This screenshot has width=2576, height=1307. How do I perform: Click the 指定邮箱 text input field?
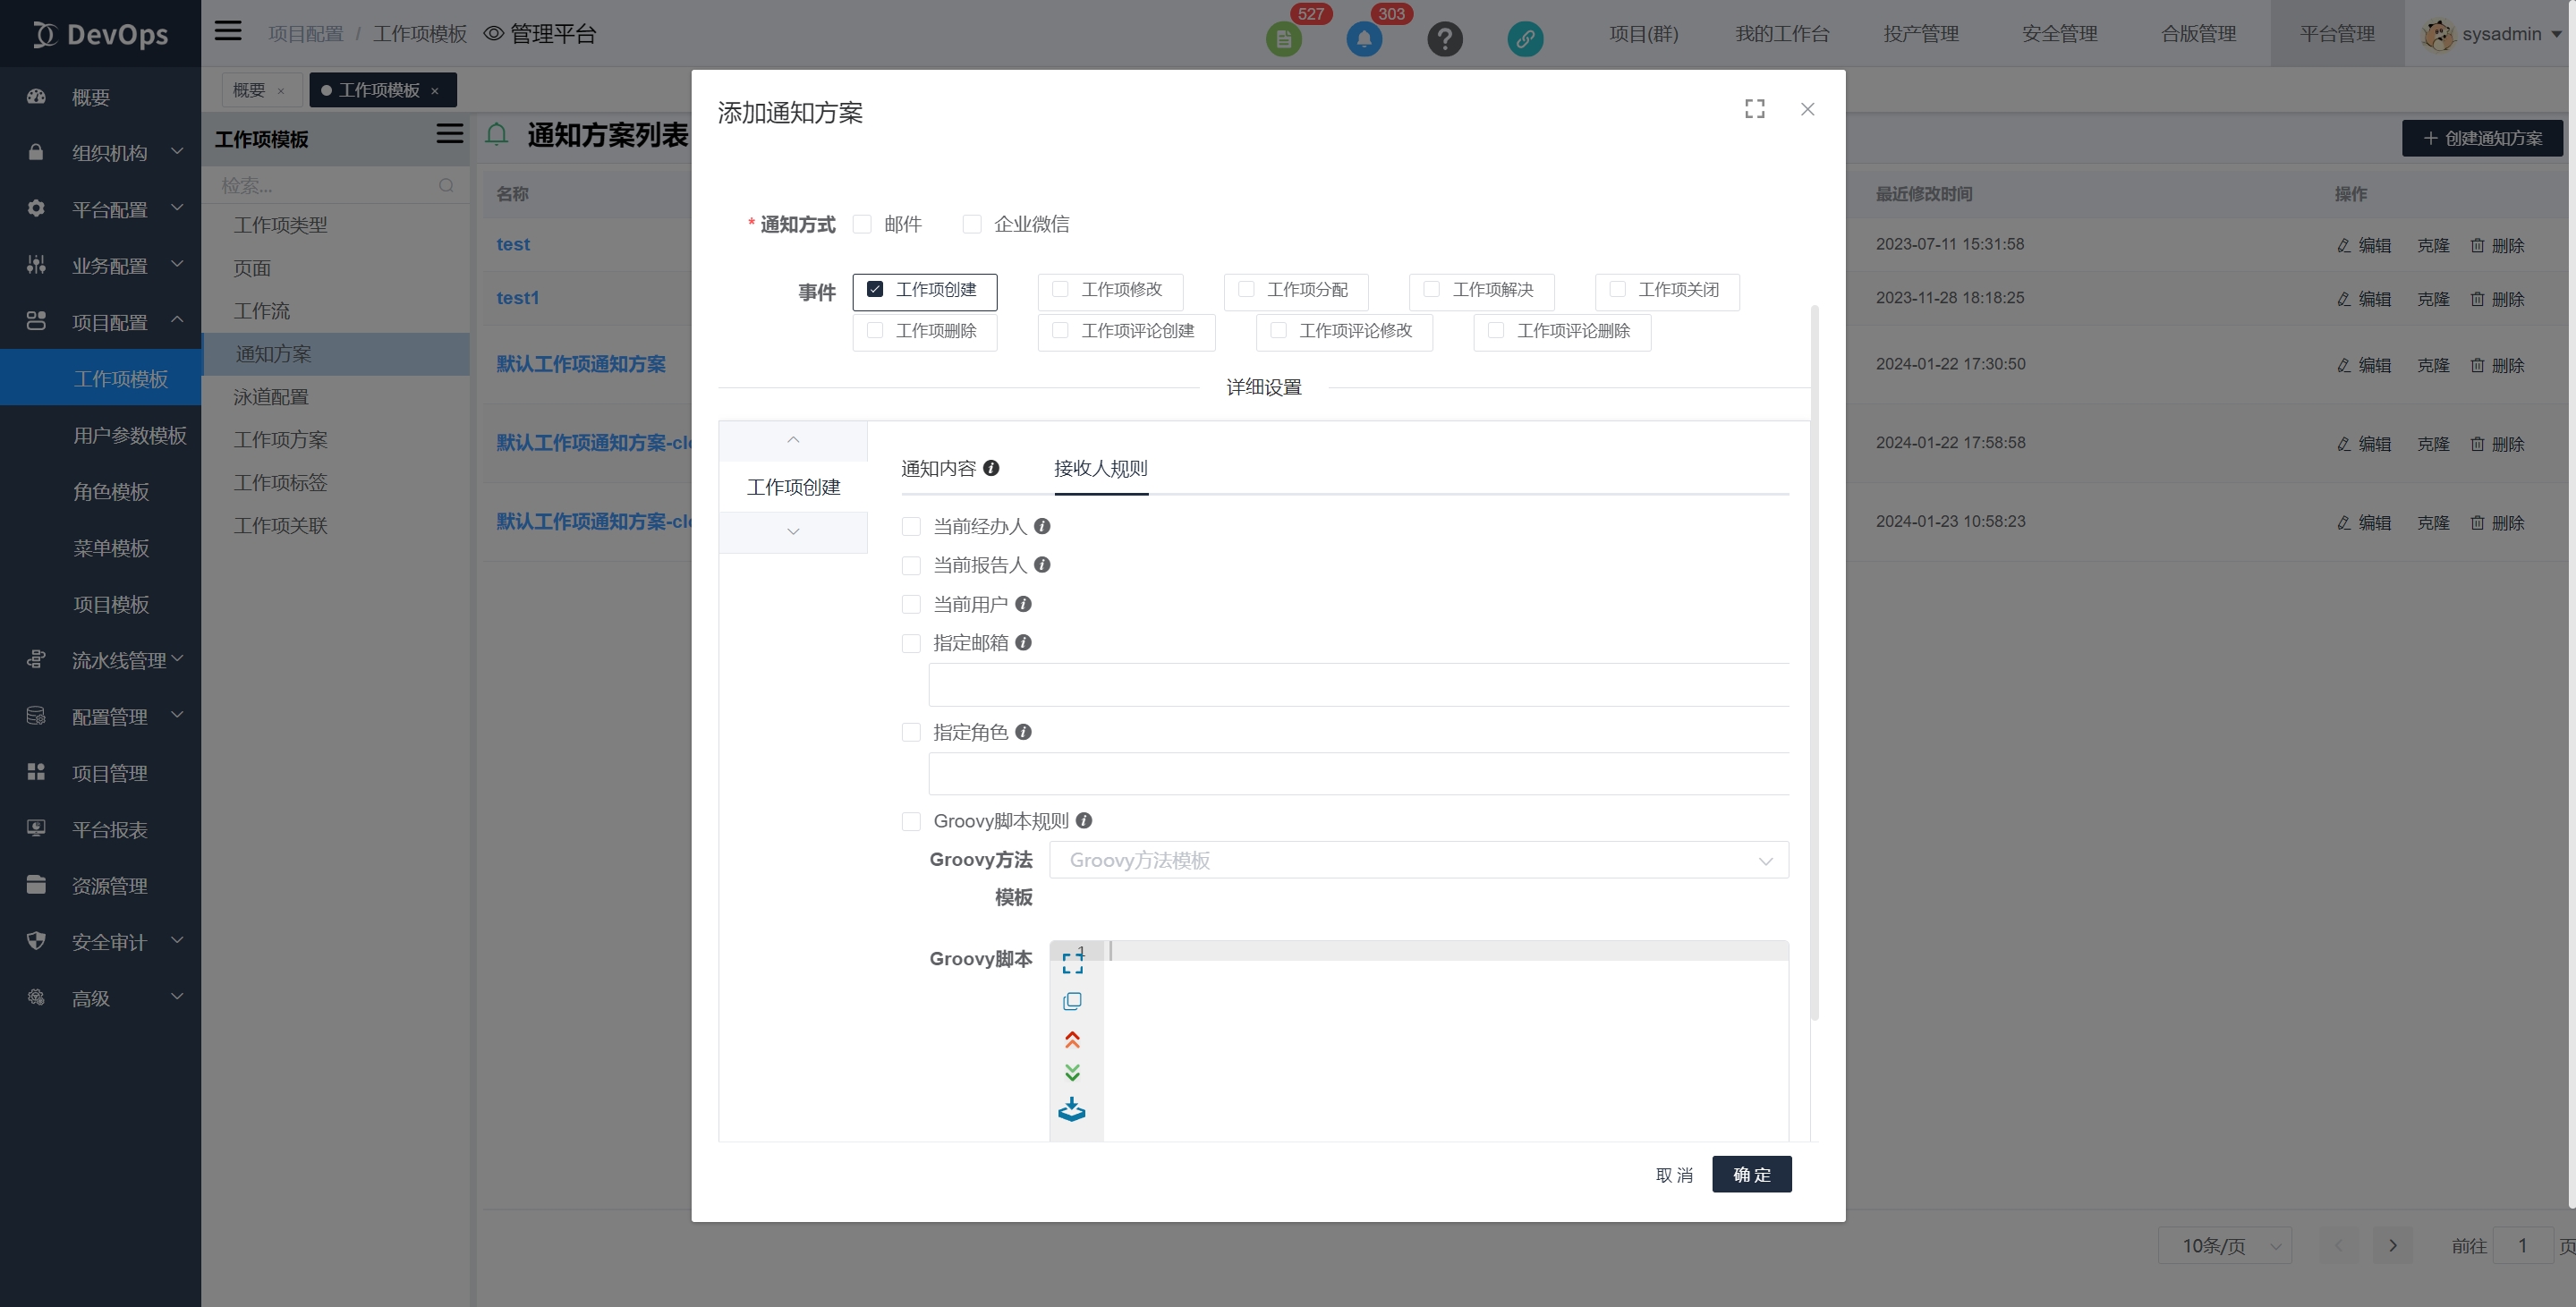[x=1358, y=685]
